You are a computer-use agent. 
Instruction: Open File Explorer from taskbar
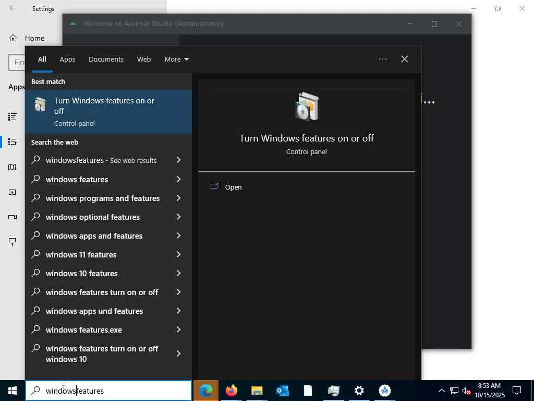point(257,391)
